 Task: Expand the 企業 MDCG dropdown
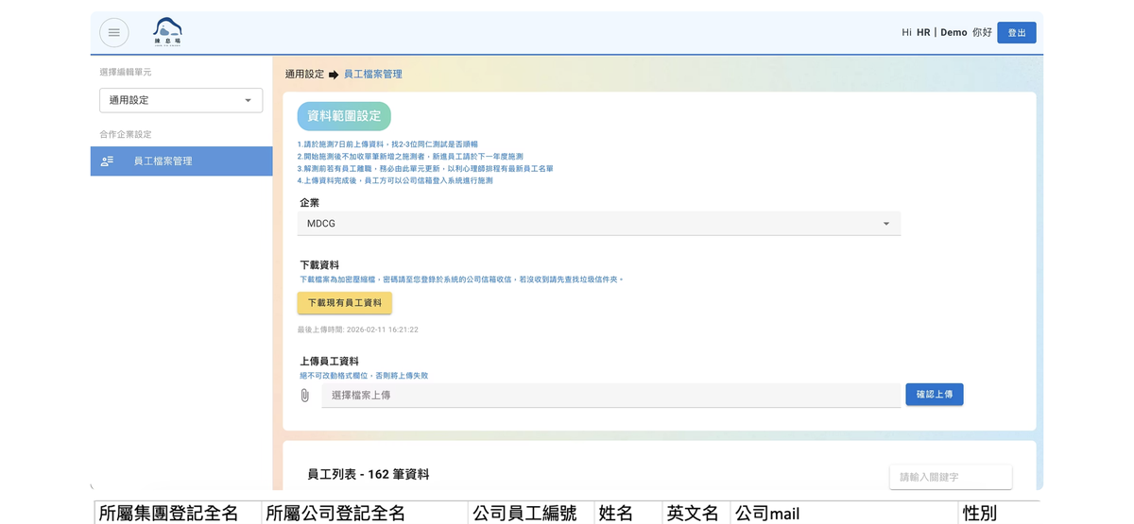point(599,224)
